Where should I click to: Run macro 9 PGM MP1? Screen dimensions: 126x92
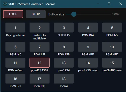(88, 47)
